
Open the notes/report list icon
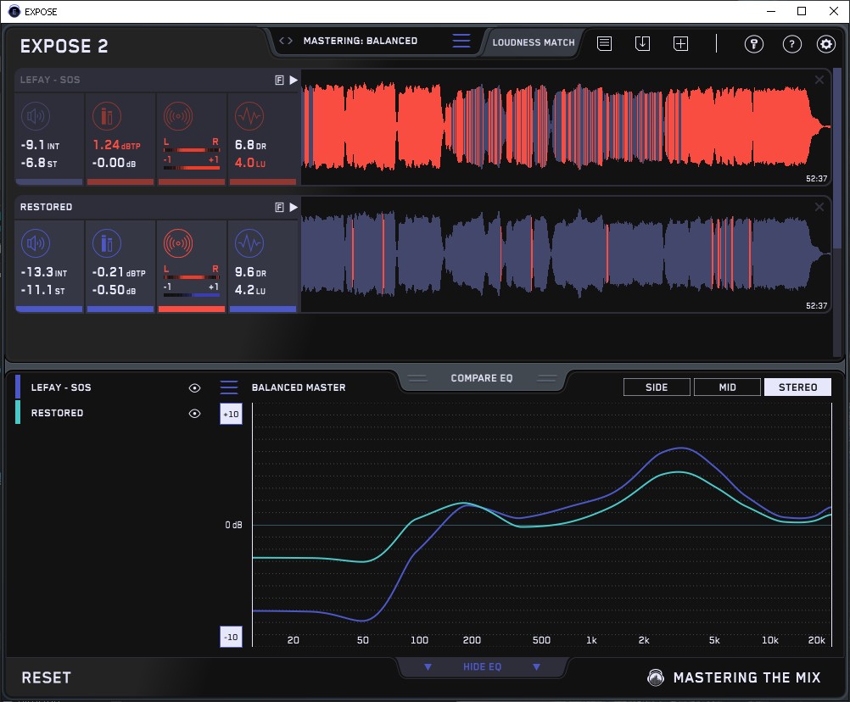[x=604, y=43]
